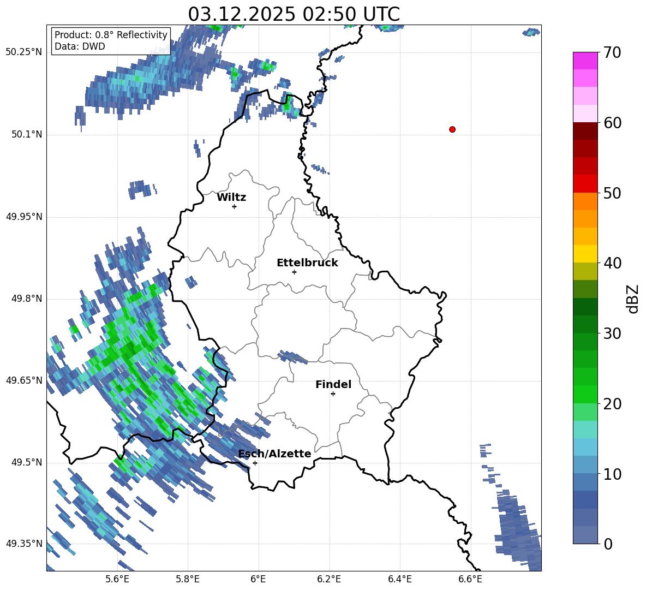Select the Wiltz city label
Viewport: 646px width, 590px height.
tap(231, 198)
